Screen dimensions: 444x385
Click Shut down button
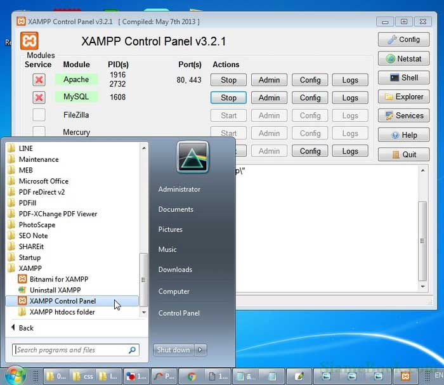174,350
